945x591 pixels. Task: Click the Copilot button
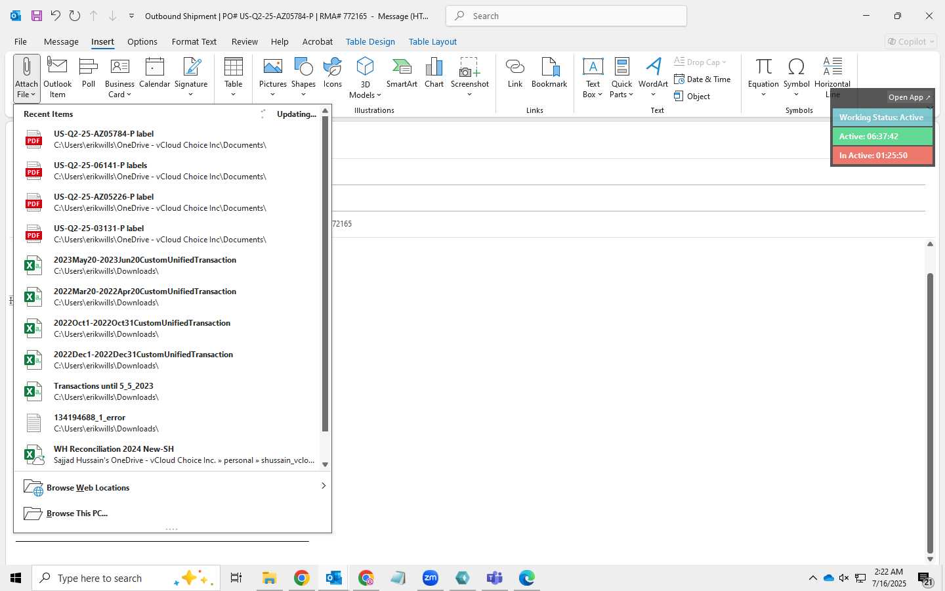click(911, 41)
